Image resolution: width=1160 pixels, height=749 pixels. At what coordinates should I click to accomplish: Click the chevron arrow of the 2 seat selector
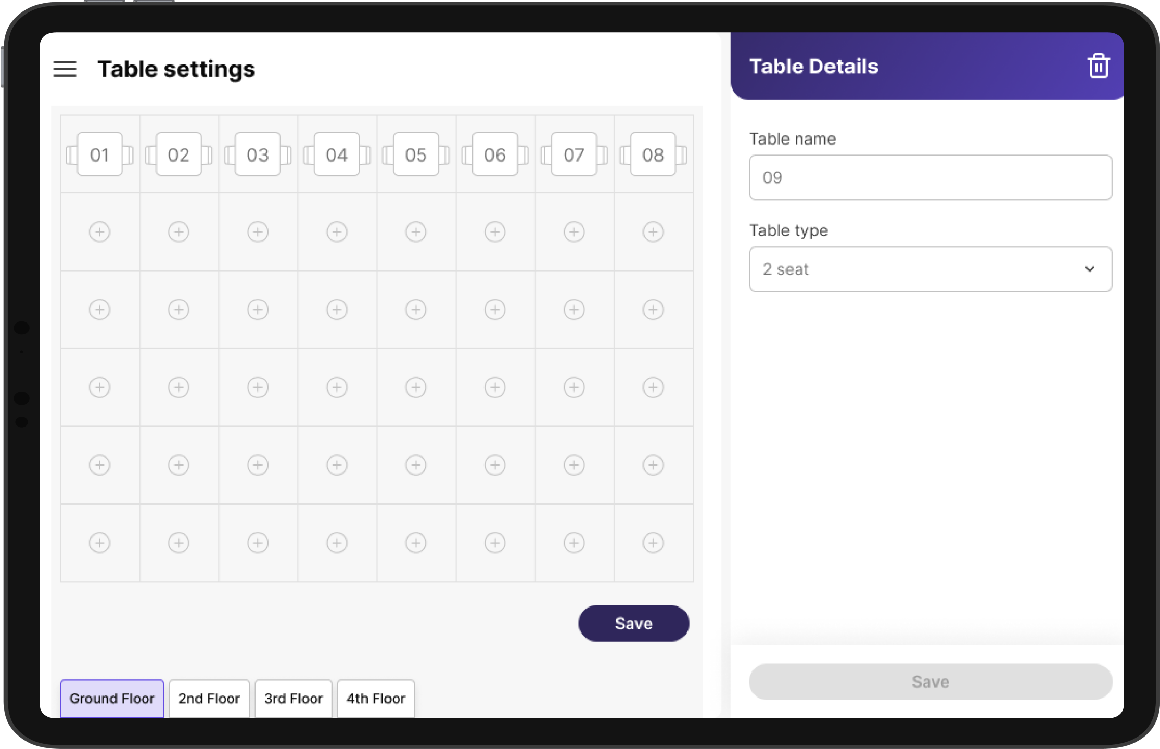(1089, 269)
